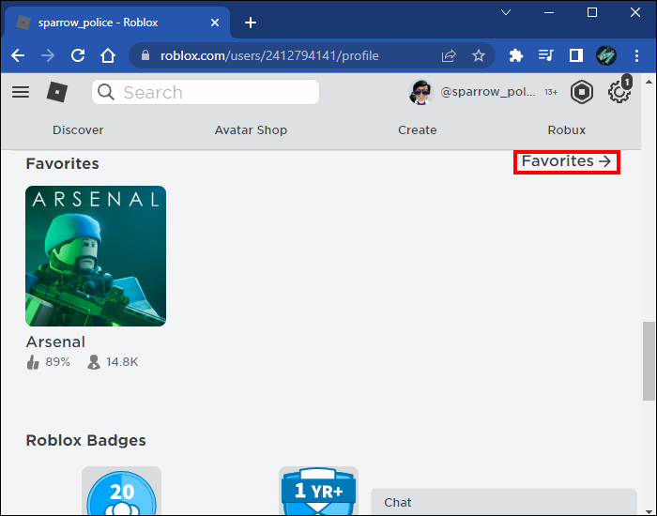Viewport: 657px width, 516px height.
Task: Click the page vertical scrollbar thumb
Action: click(x=649, y=361)
